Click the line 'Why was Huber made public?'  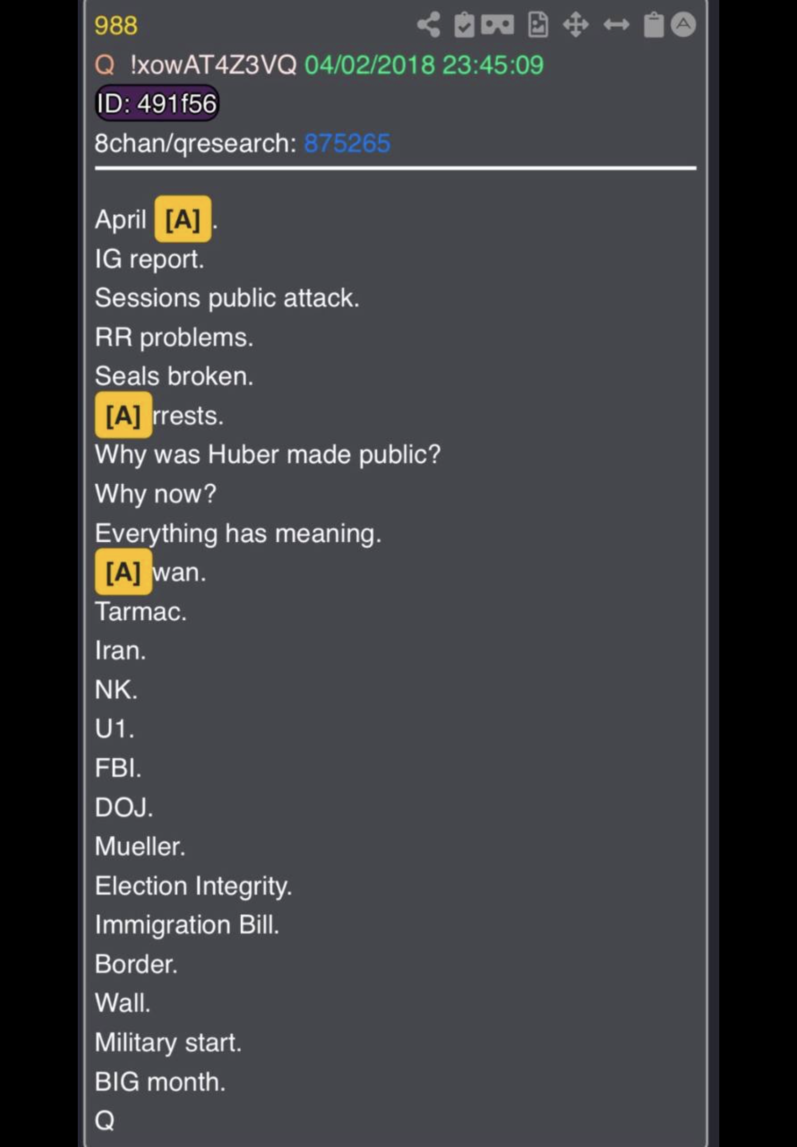(x=268, y=454)
